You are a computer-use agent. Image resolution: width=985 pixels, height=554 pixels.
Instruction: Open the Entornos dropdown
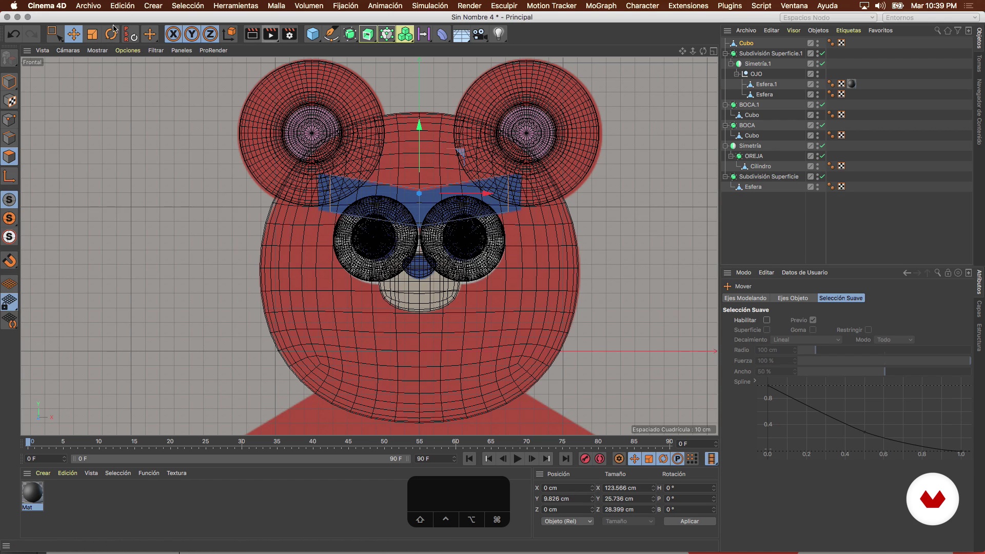click(930, 17)
